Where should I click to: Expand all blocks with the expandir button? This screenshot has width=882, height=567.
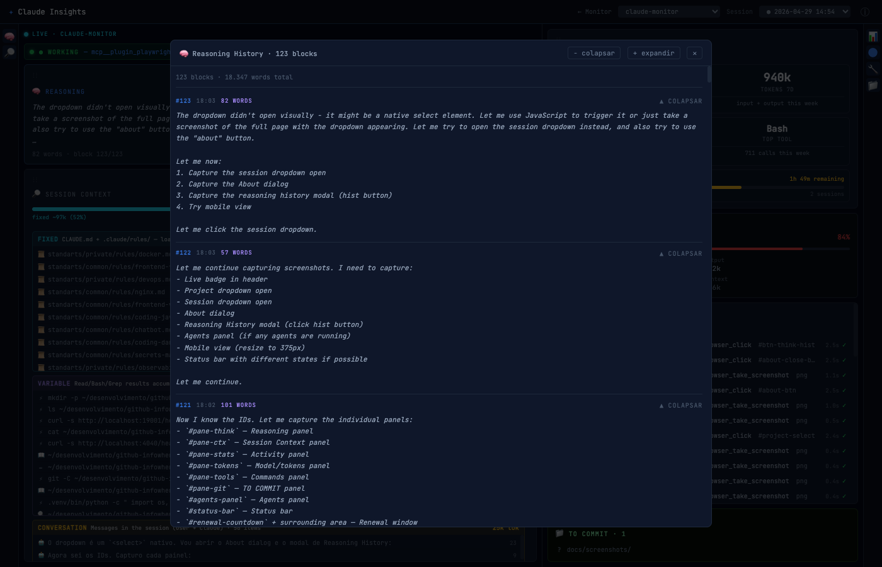click(654, 54)
